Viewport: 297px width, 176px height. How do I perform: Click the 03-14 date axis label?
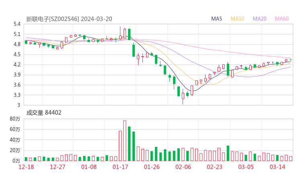[x=277, y=167]
